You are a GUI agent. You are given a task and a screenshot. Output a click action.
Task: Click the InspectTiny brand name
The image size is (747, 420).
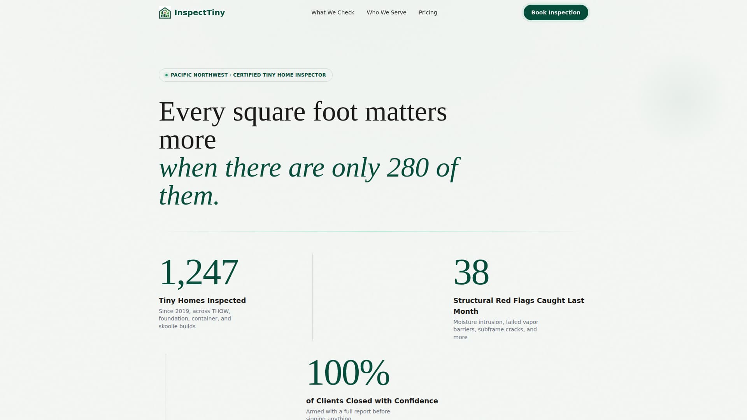(200, 12)
